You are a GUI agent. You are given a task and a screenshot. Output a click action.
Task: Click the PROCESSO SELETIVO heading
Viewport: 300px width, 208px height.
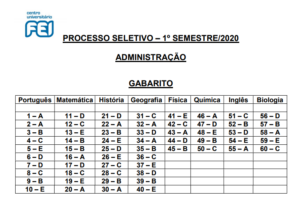151,38
